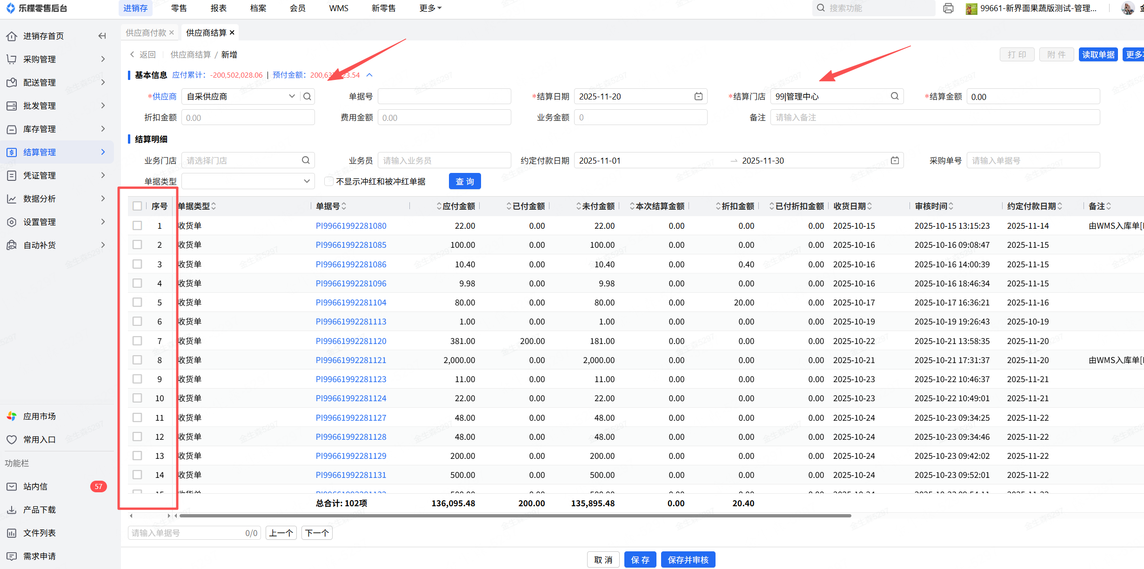Image resolution: width=1144 pixels, height=569 pixels.
Task: Click the settlement store search icon
Action: point(895,96)
